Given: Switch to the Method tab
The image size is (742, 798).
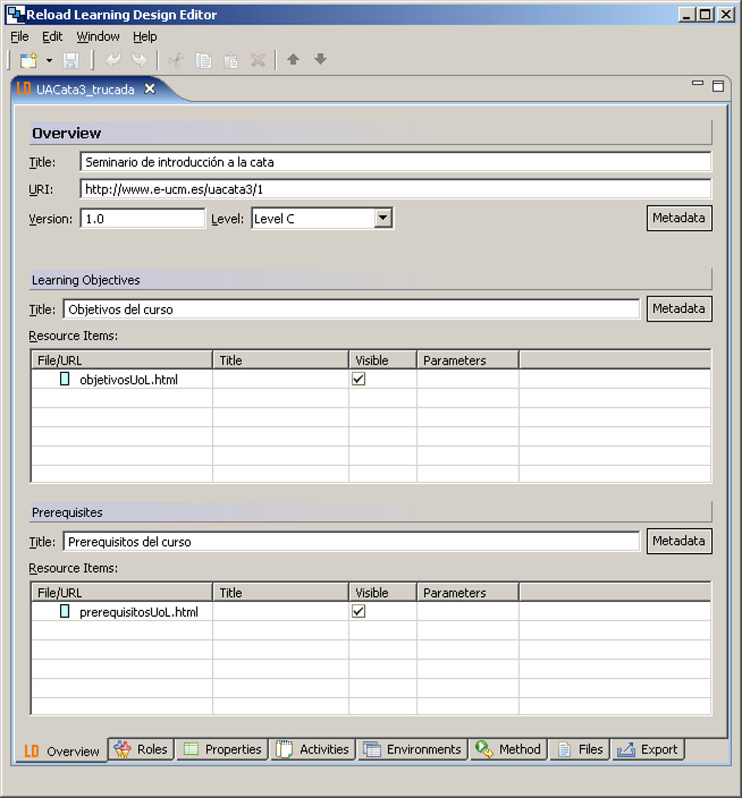Looking at the screenshot, I should coord(508,749).
